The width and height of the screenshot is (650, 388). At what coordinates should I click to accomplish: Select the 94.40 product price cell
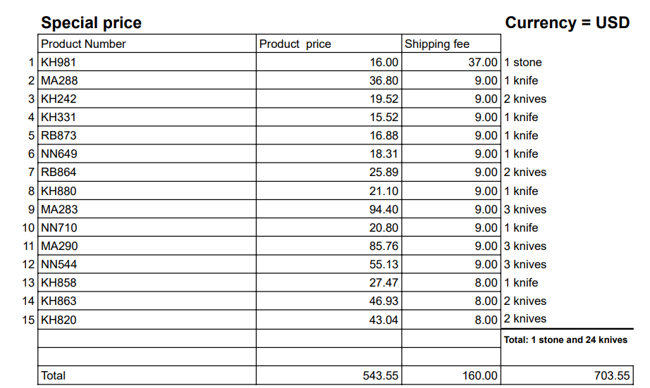coord(329,209)
